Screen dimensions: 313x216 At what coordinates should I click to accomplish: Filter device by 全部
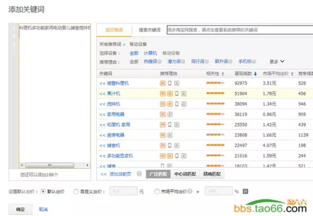tap(134, 53)
